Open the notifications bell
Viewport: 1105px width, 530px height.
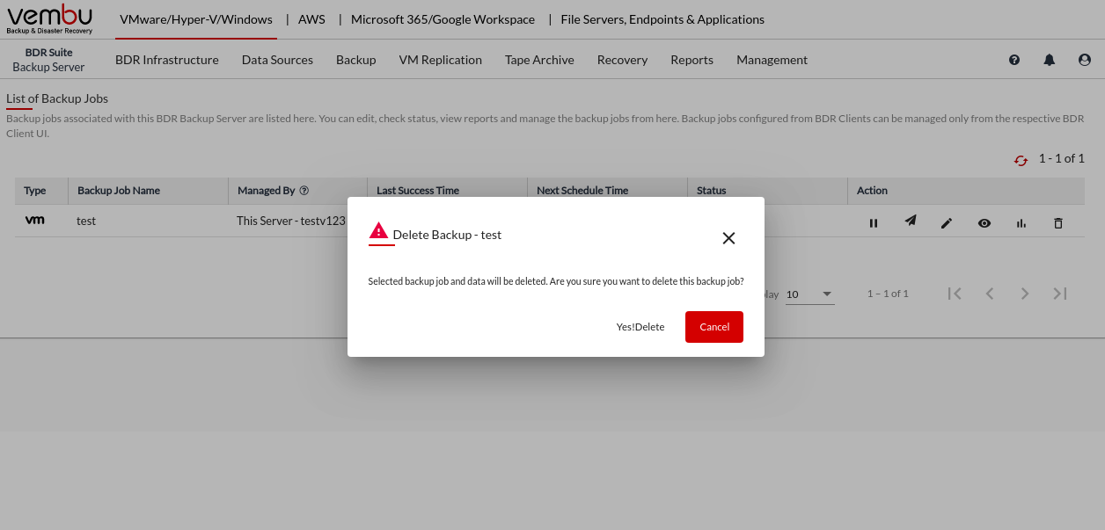tap(1050, 60)
